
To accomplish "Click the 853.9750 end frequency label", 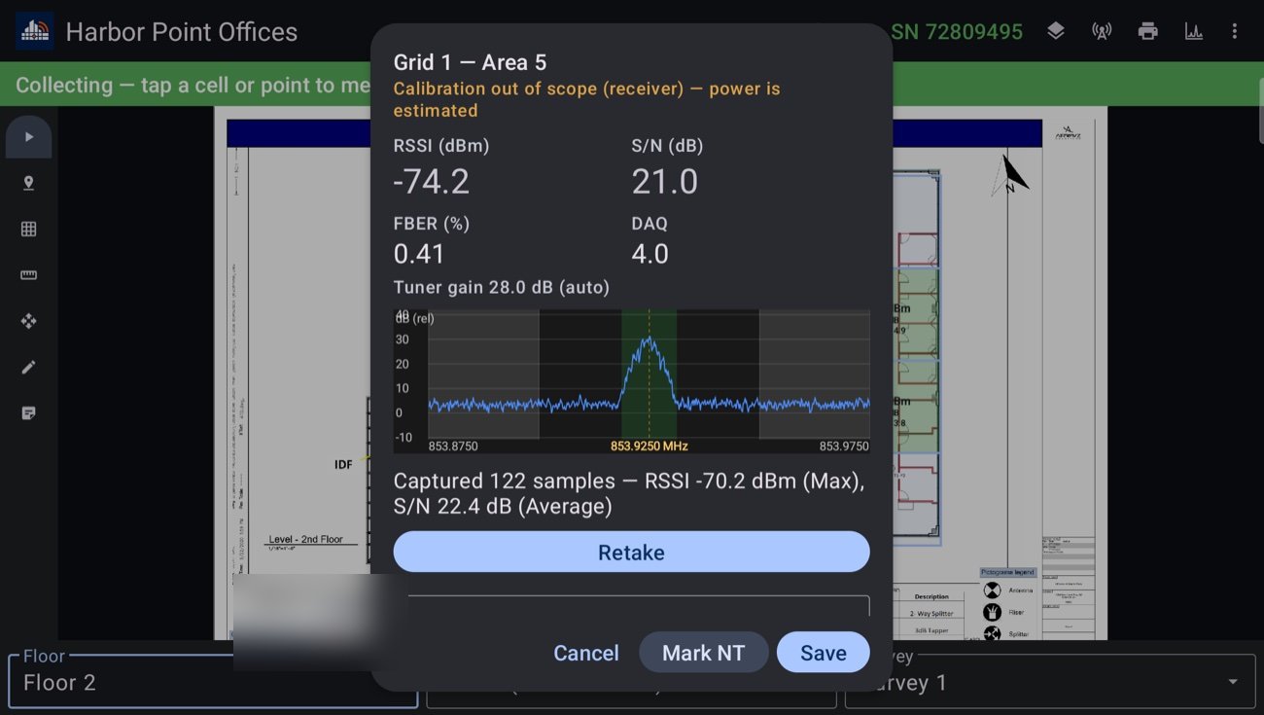I will tap(844, 447).
